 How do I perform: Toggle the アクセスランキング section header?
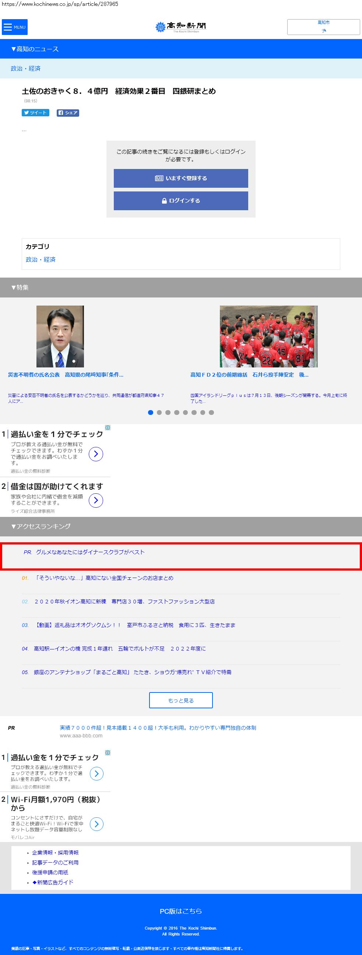[41, 526]
